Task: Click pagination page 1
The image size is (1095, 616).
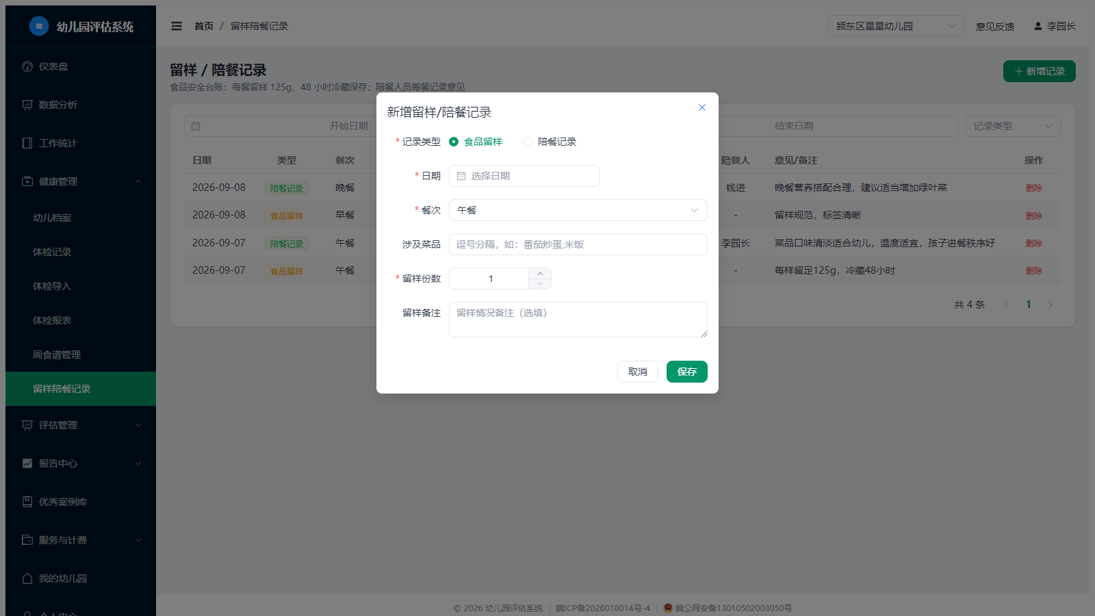Action: click(1029, 305)
